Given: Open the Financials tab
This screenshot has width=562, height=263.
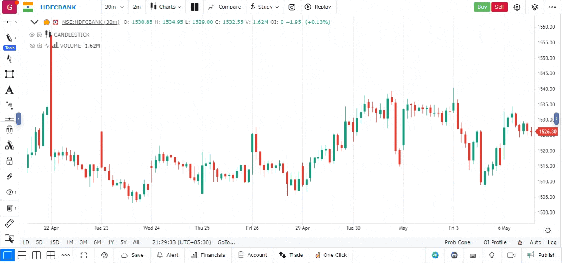Looking at the screenshot, I should point(208,255).
